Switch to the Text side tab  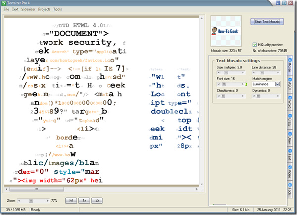(290, 155)
